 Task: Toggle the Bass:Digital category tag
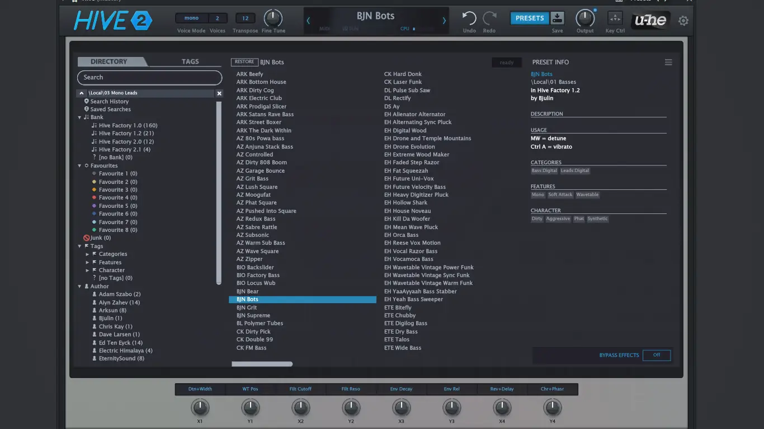coord(544,171)
